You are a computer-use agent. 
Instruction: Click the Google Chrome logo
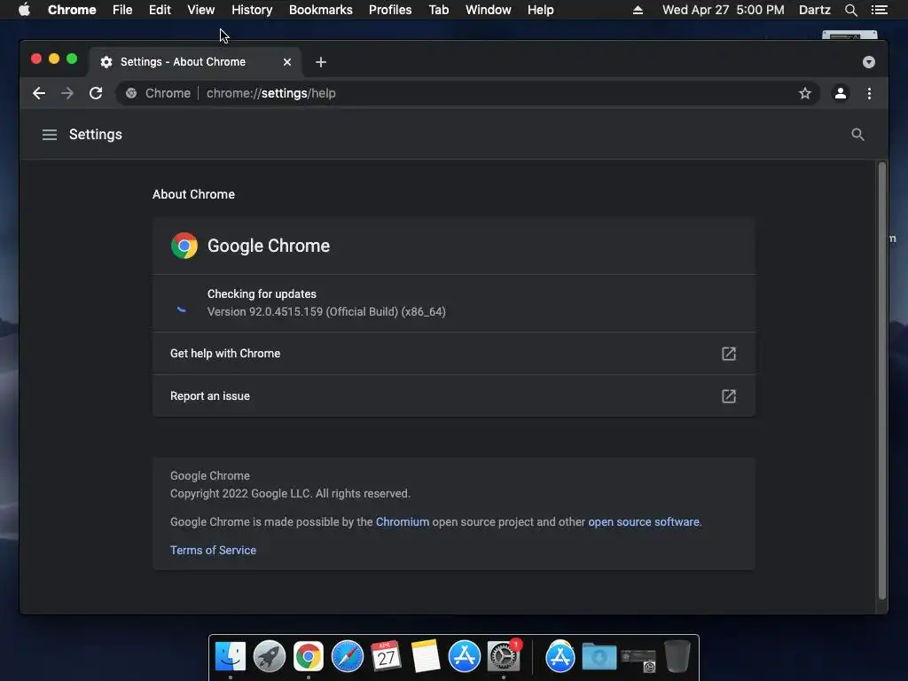(x=184, y=246)
